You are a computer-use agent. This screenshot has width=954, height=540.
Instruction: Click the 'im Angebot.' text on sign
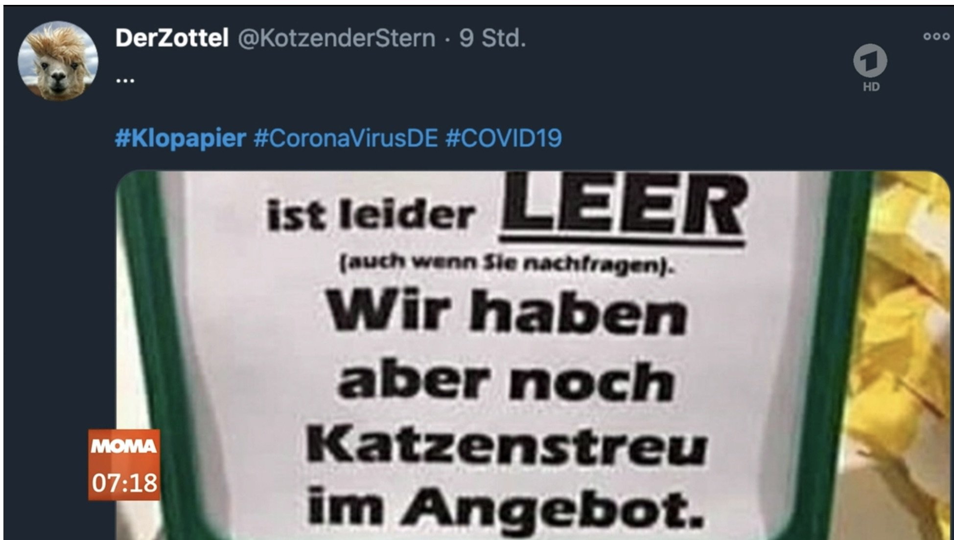pyautogui.click(x=506, y=508)
